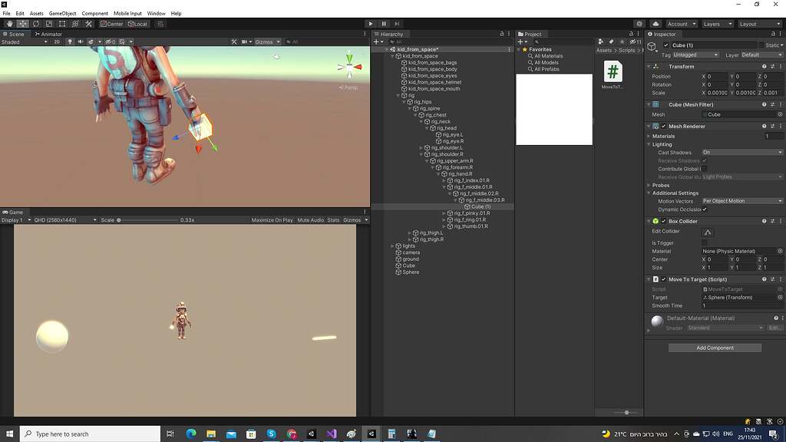Adjust the Game view Scale slider

pos(119,219)
